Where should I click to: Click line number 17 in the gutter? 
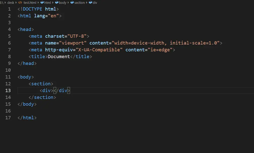(8, 118)
